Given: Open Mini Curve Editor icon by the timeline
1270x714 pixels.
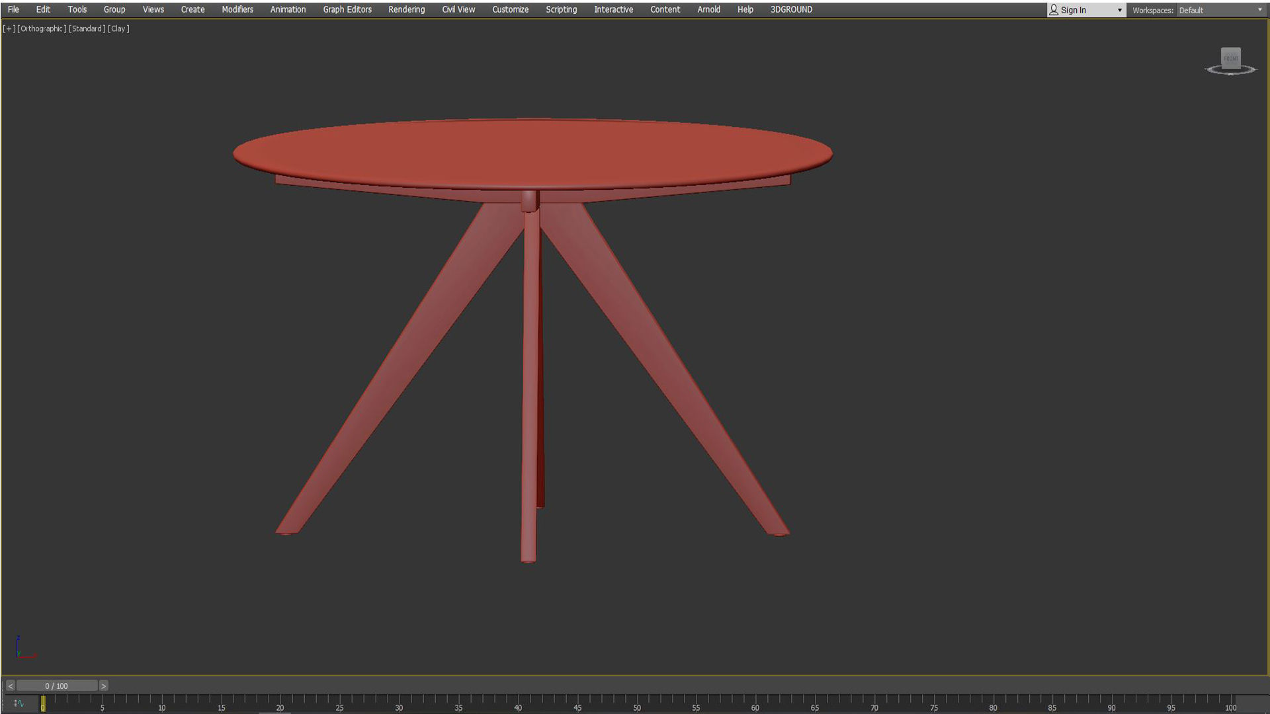Looking at the screenshot, I should pyautogui.click(x=19, y=703).
